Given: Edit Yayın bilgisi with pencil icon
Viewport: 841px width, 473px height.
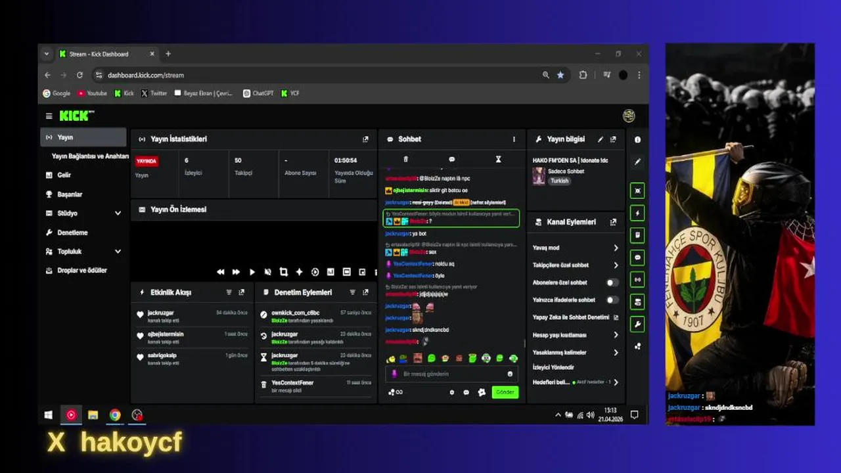Looking at the screenshot, I should [601, 139].
